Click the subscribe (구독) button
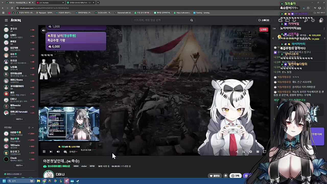 [x=235, y=176]
